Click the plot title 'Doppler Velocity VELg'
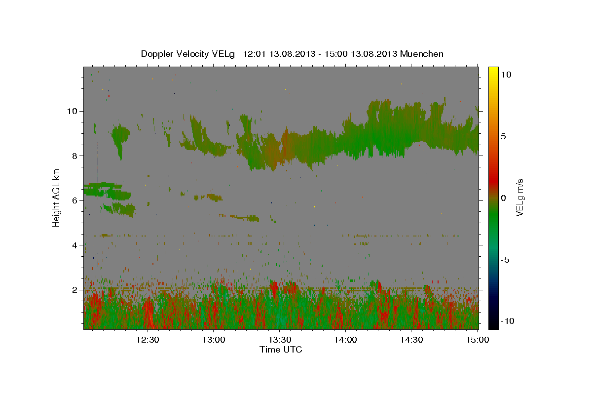The image size is (592, 395). [x=188, y=54]
